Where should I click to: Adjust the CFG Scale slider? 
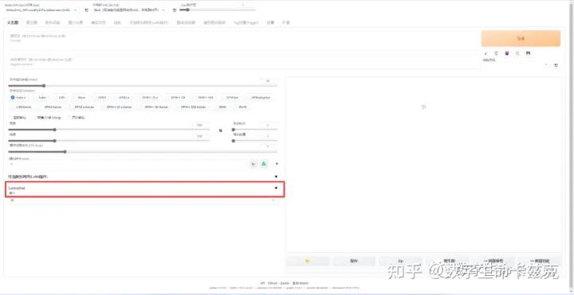point(143,152)
